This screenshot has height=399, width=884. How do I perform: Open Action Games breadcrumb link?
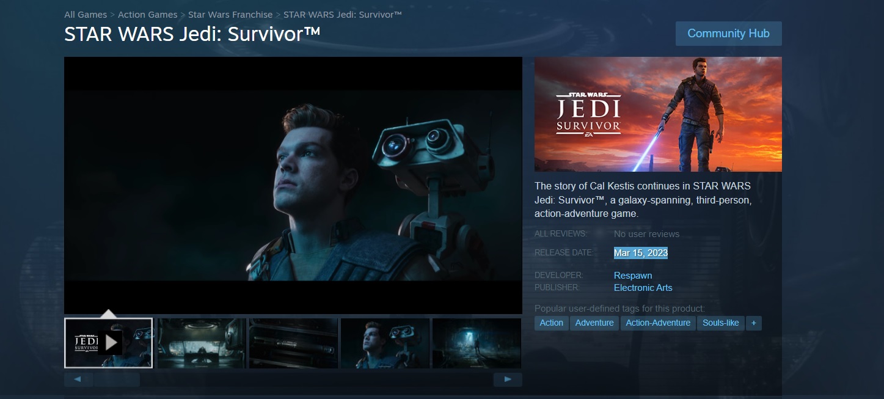click(x=147, y=15)
